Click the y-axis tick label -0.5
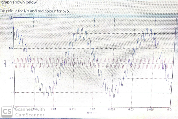This screenshot has width=178, height=119. point(11,78)
